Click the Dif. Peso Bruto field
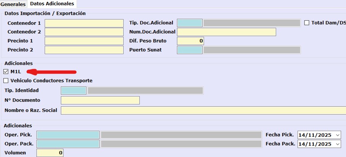This screenshot has width=346, height=157. [190, 41]
